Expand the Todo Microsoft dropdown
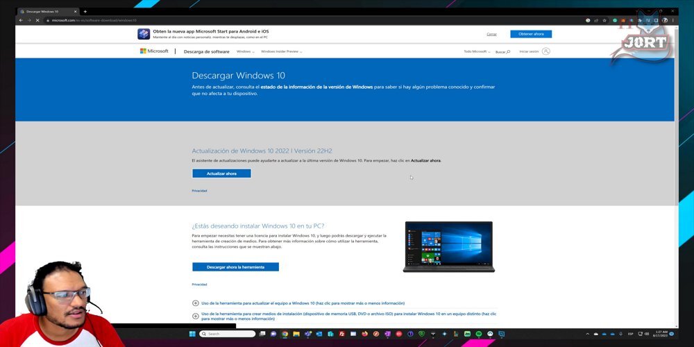 point(477,52)
